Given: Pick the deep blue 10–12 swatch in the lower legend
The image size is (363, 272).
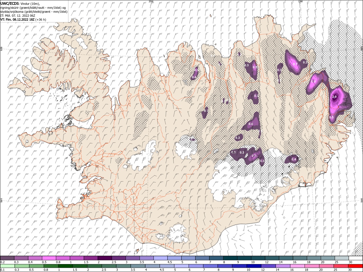Looking at the screenshot, I should click(254, 266).
